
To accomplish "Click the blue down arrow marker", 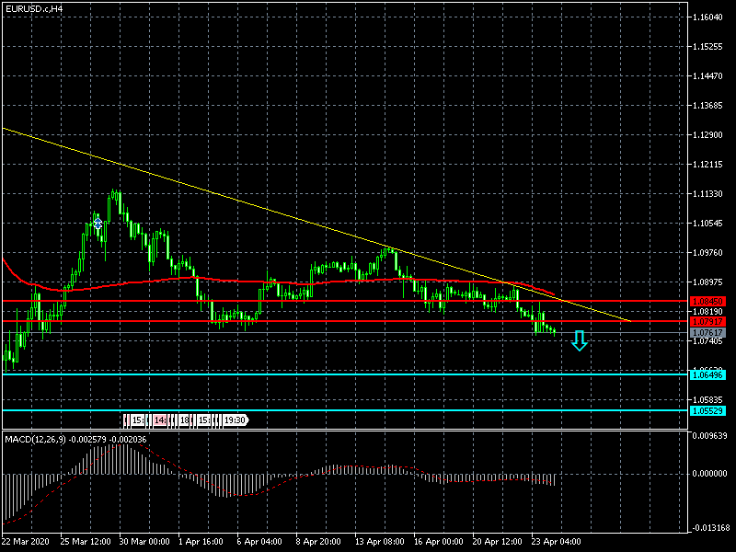I will (x=579, y=341).
